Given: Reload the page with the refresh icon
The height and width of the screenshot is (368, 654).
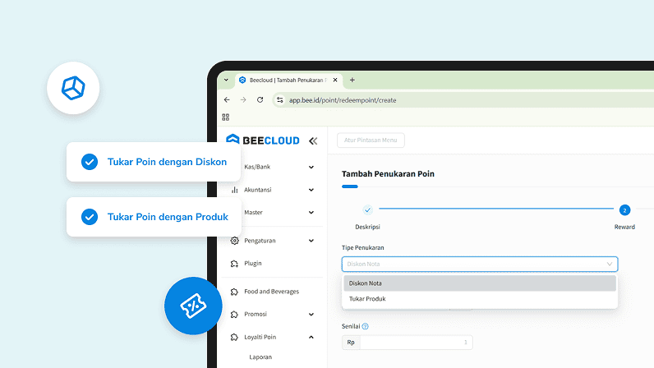Looking at the screenshot, I should click(x=260, y=99).
